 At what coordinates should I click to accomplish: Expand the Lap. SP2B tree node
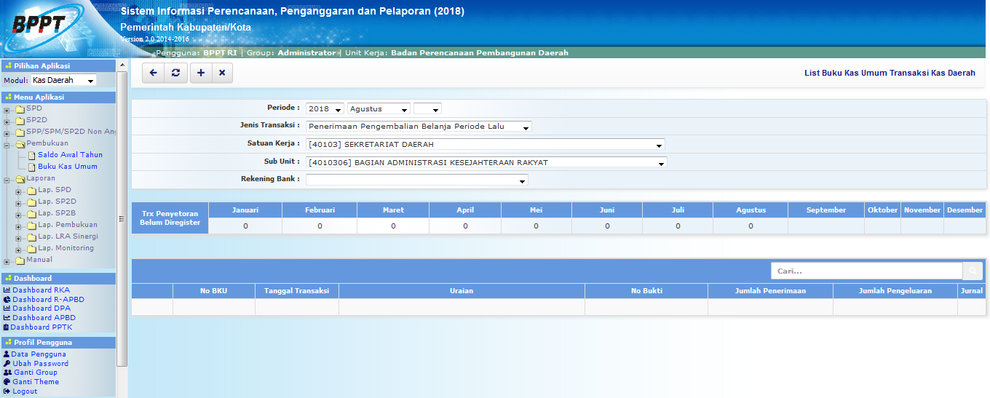(x=19, y=214)
